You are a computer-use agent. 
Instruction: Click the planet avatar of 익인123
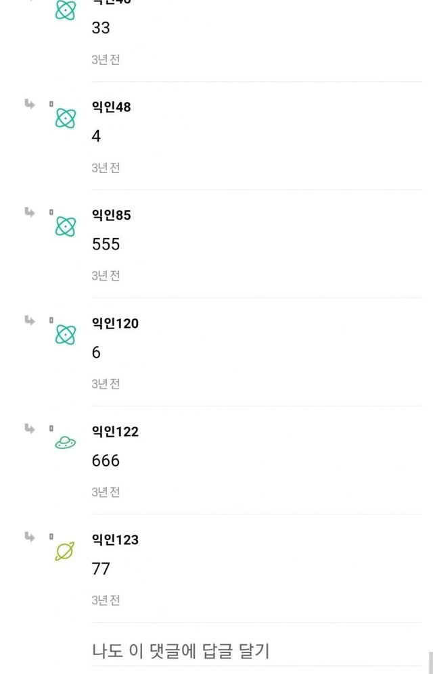point(66,551)
